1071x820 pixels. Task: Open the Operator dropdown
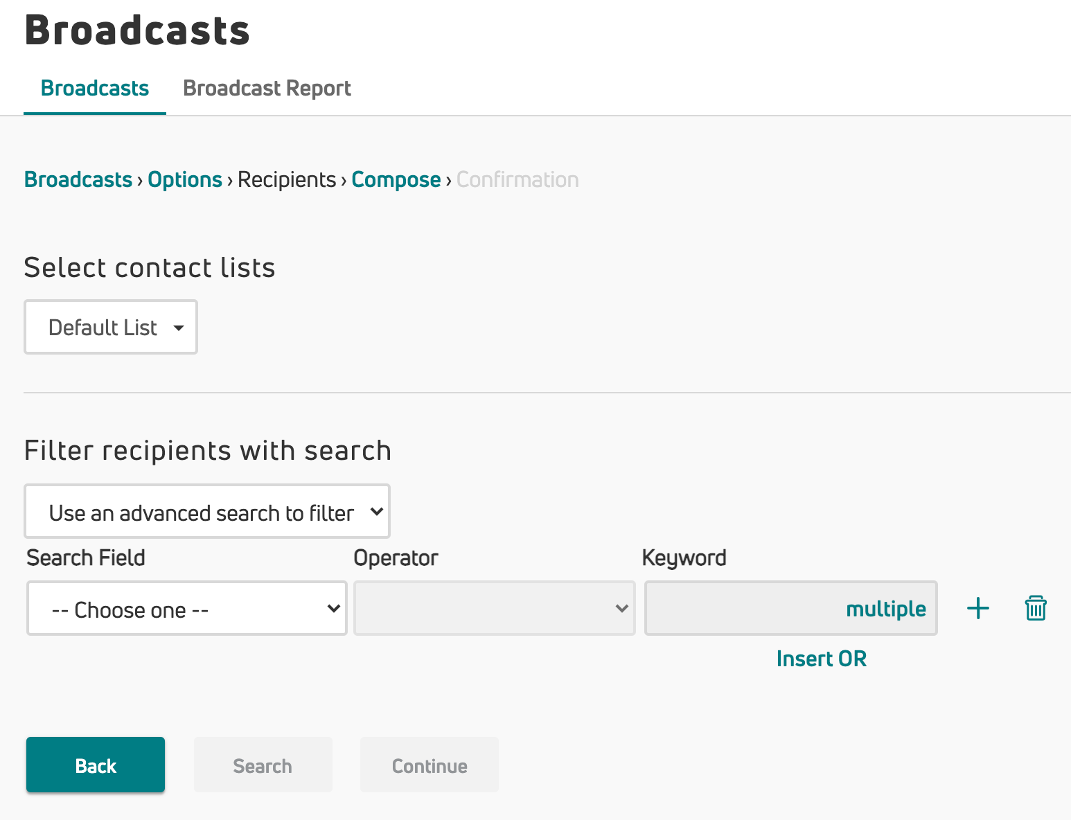(x=495, y=608)
